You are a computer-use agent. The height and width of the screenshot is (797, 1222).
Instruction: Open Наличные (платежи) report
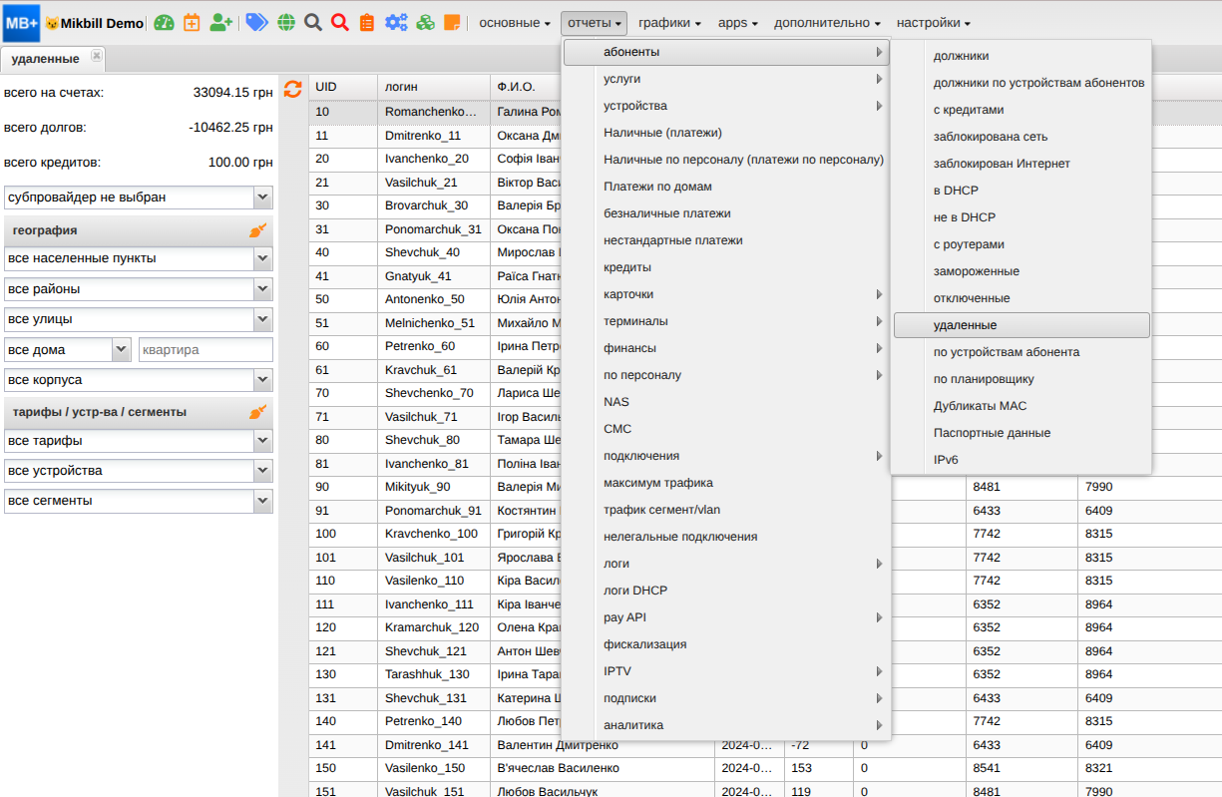coord(726,133)
